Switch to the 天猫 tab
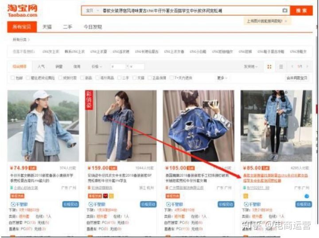This screenshot has height=238, width=319. (x=47, y=27)
